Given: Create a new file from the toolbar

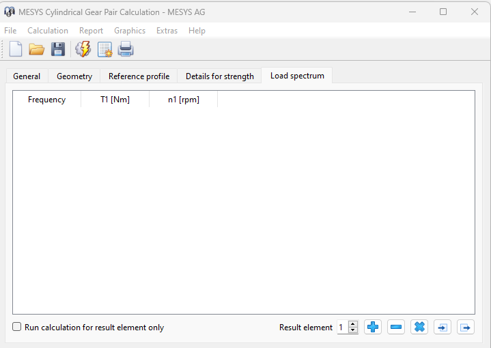Looking at the screenshot, I should point(16,49).
